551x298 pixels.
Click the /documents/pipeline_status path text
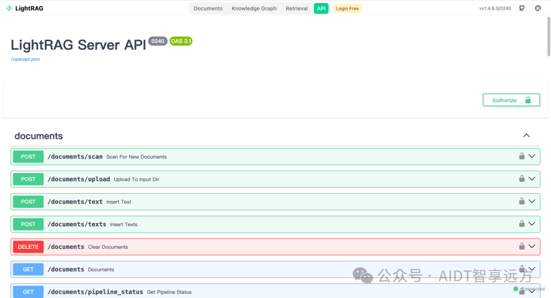(x=95, y=292)
